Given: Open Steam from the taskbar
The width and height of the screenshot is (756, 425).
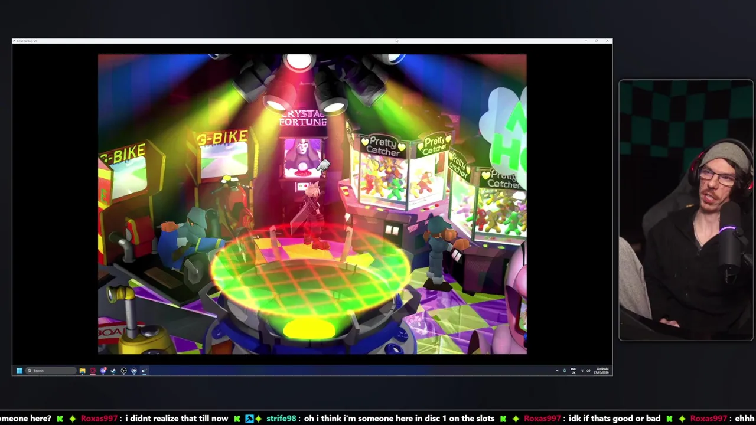Looking at the screenshot, I should [x=113, y=371].
